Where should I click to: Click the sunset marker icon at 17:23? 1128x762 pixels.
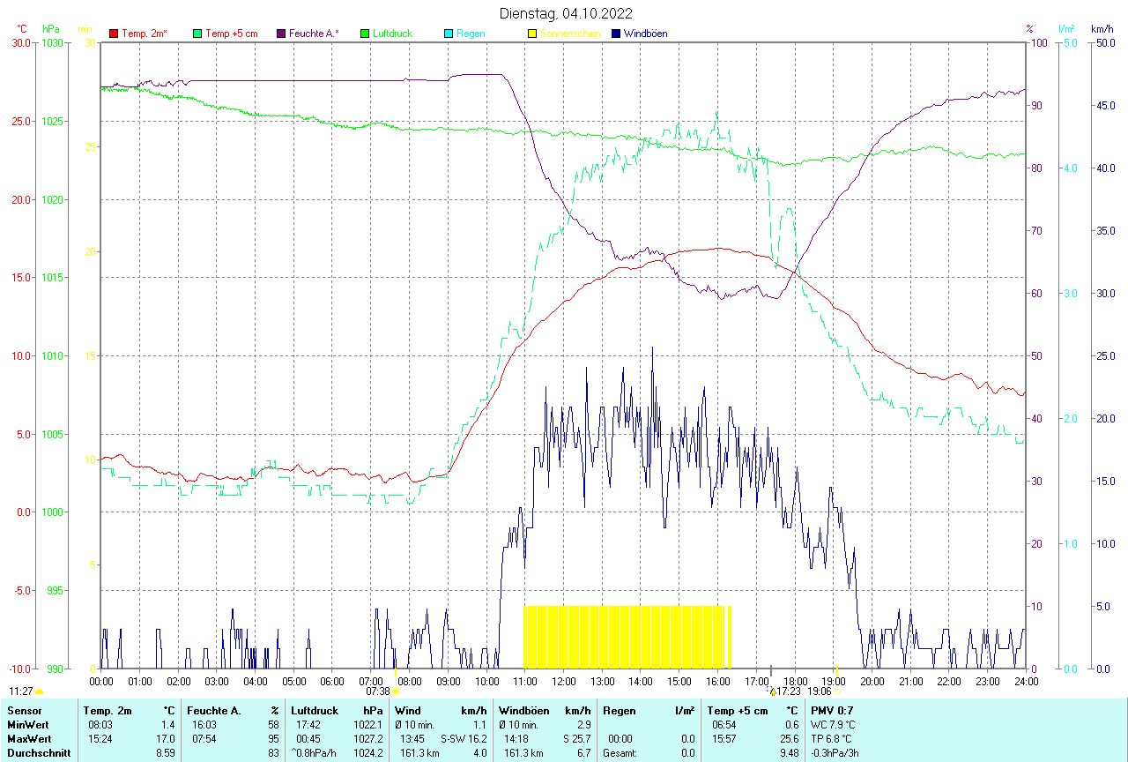pyautogui.click(x=772, y=691)
